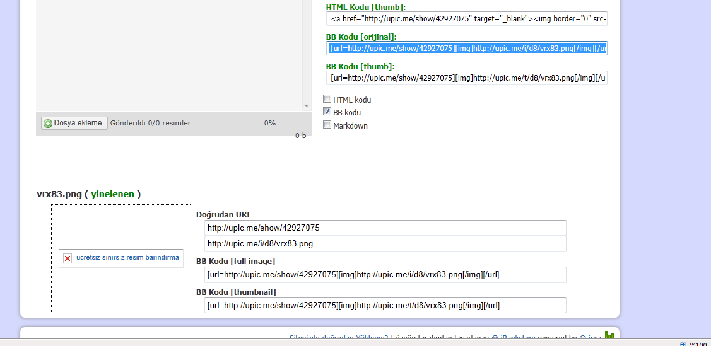Image resolution: width=711 pixels, height=346 pixels.
Task: Click the HTML Kodu [thumb] code field
Action: tap(467, 19)
